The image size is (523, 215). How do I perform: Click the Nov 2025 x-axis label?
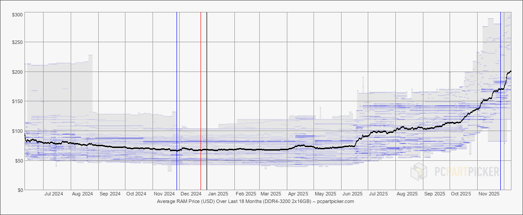coord(488,194)
